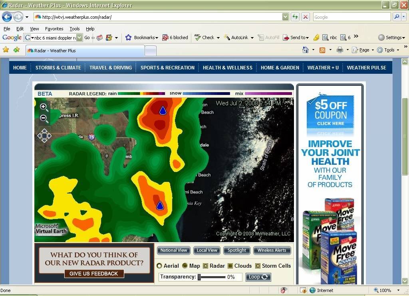This screenshot has height=296, width=409.
Task: Open the Edit menu
Action: [20, 29]
